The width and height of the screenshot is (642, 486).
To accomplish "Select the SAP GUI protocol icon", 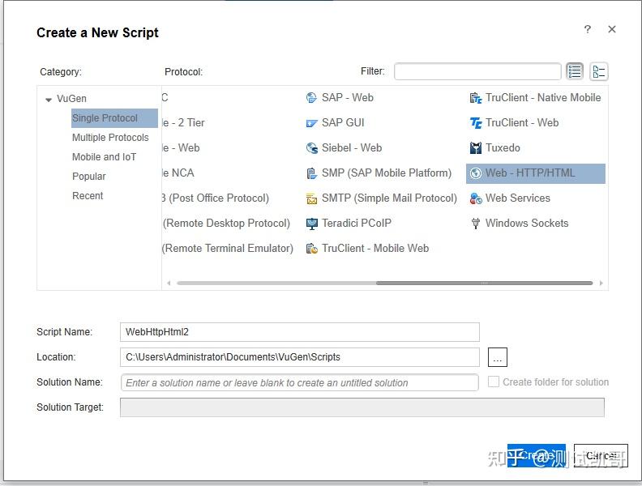I will pyautogui.click(x=311, y=123).
